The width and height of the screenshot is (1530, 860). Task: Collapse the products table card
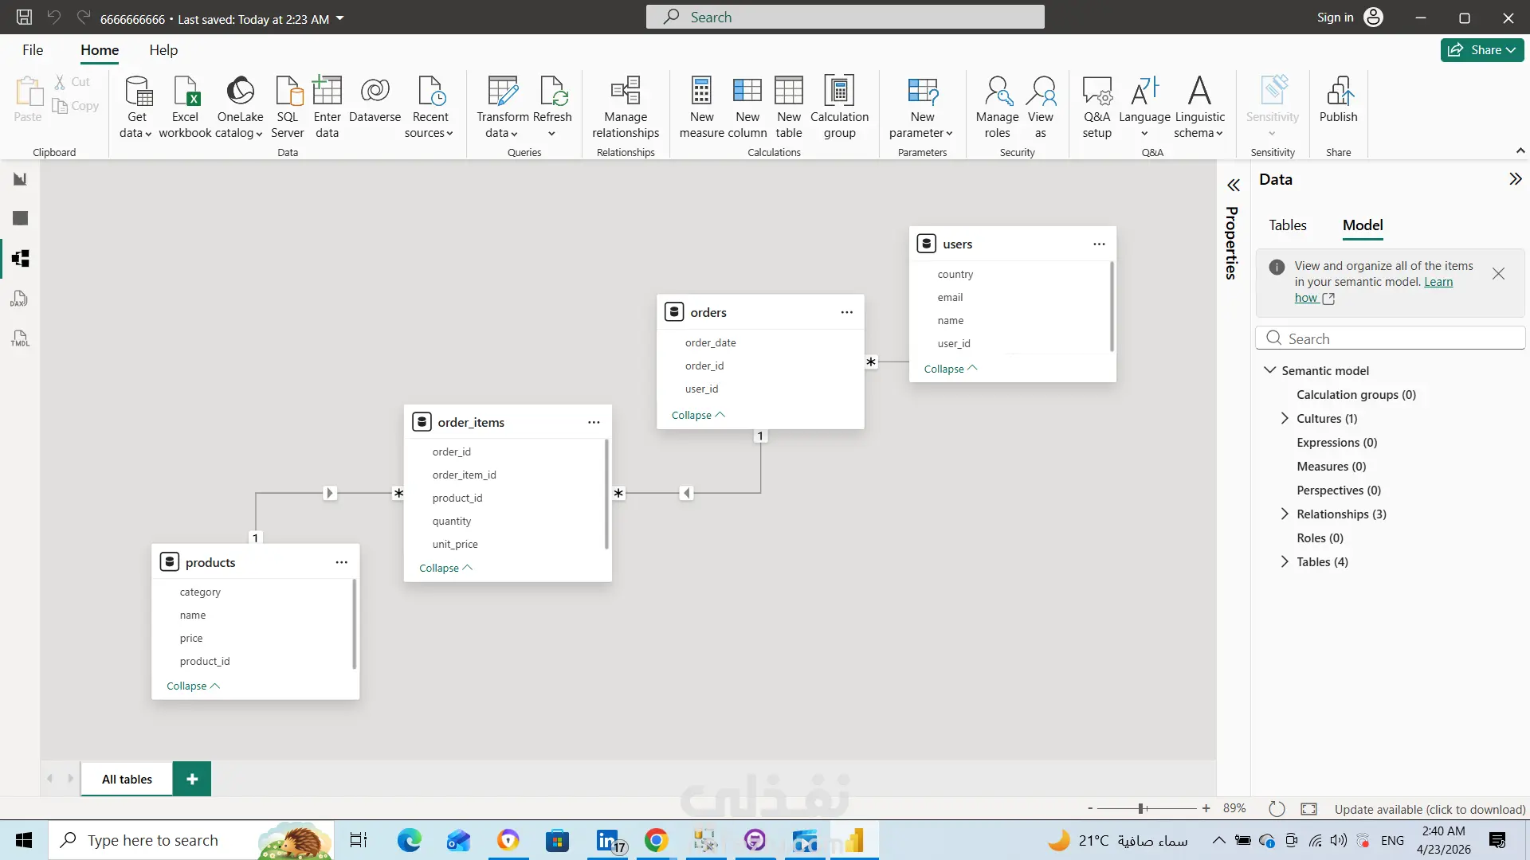coord(193,686)
